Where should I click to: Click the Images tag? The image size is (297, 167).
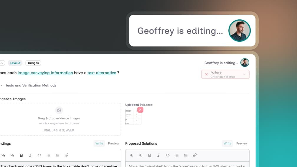[33, 63]
